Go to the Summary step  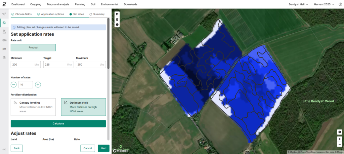point(97,14)
